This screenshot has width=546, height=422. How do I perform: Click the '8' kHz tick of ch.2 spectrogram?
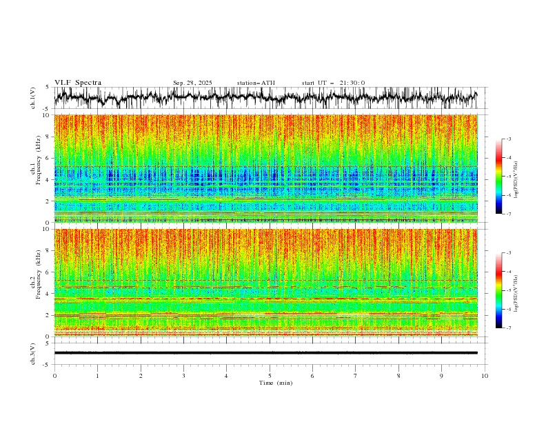click(x=49, y=251)
